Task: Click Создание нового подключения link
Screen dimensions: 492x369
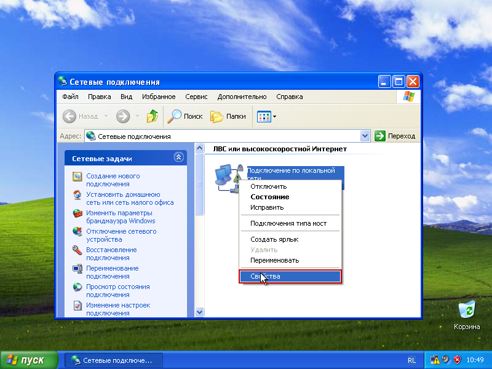Action: 113,180
